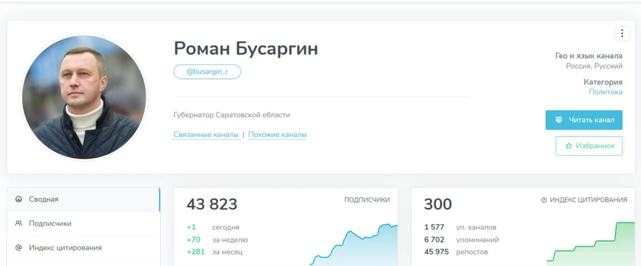Click the Подписчики sidebar people icon
This screenshot has width=641, height=266.
19,223
